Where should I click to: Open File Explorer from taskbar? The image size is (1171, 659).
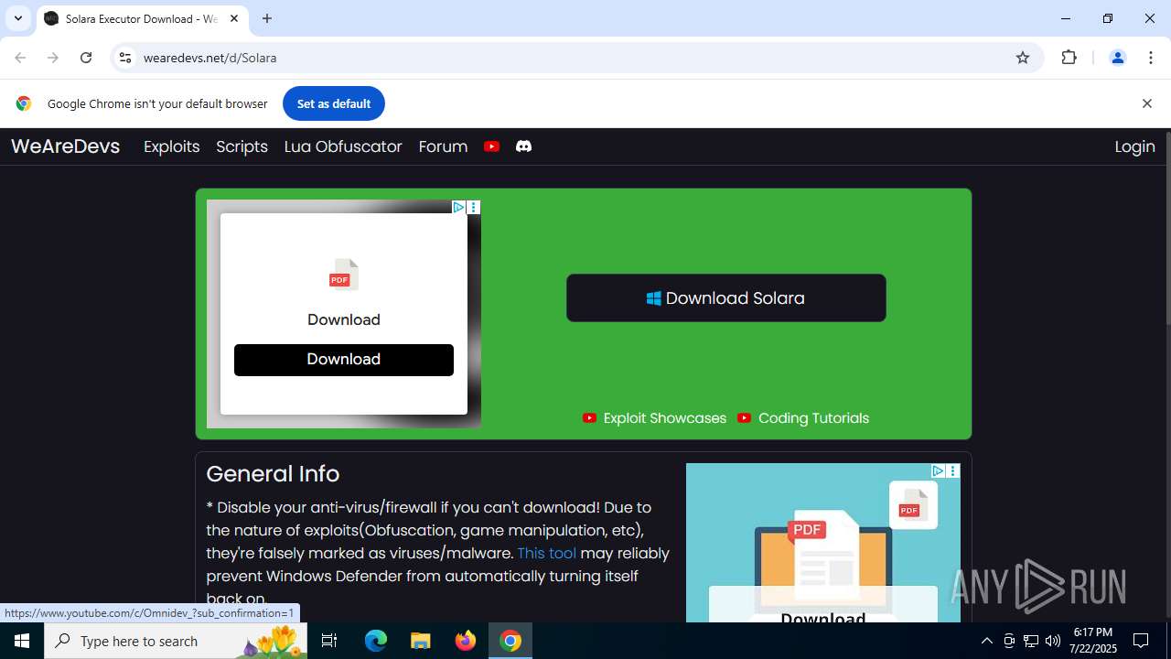click(x=421, y=641)
